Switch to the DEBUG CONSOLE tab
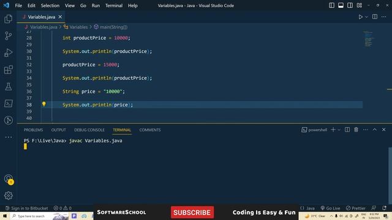Viewport: 392px width, 220px height. [89, 130]
